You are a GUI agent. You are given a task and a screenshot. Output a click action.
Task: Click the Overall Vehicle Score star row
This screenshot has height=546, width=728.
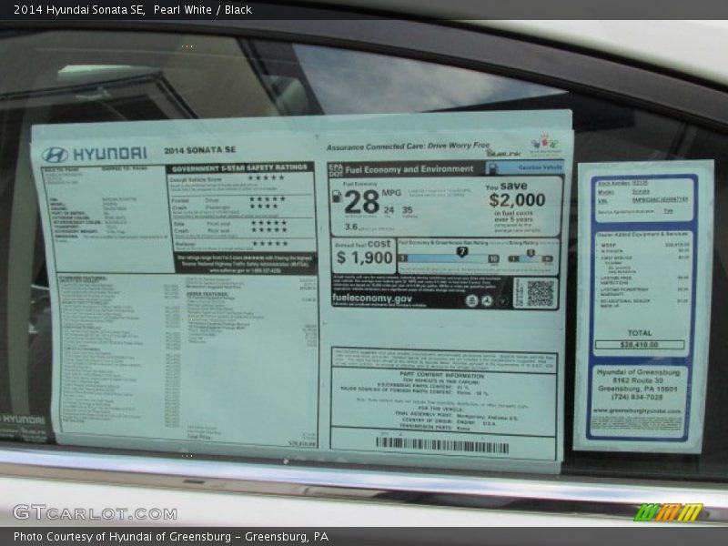pyautogui.click(x=266, y=177)
